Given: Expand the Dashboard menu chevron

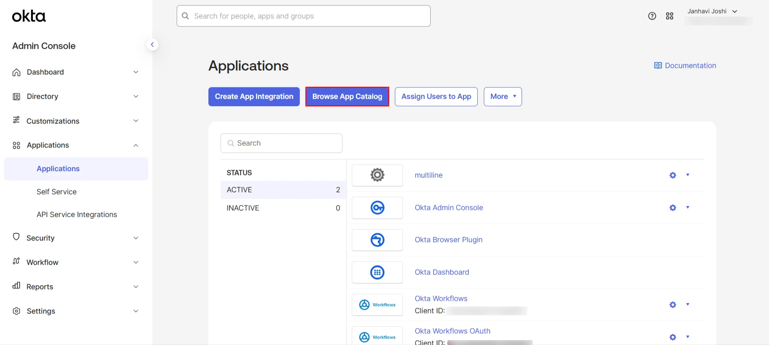Looking at the screenshot, I should click(136, 72).
